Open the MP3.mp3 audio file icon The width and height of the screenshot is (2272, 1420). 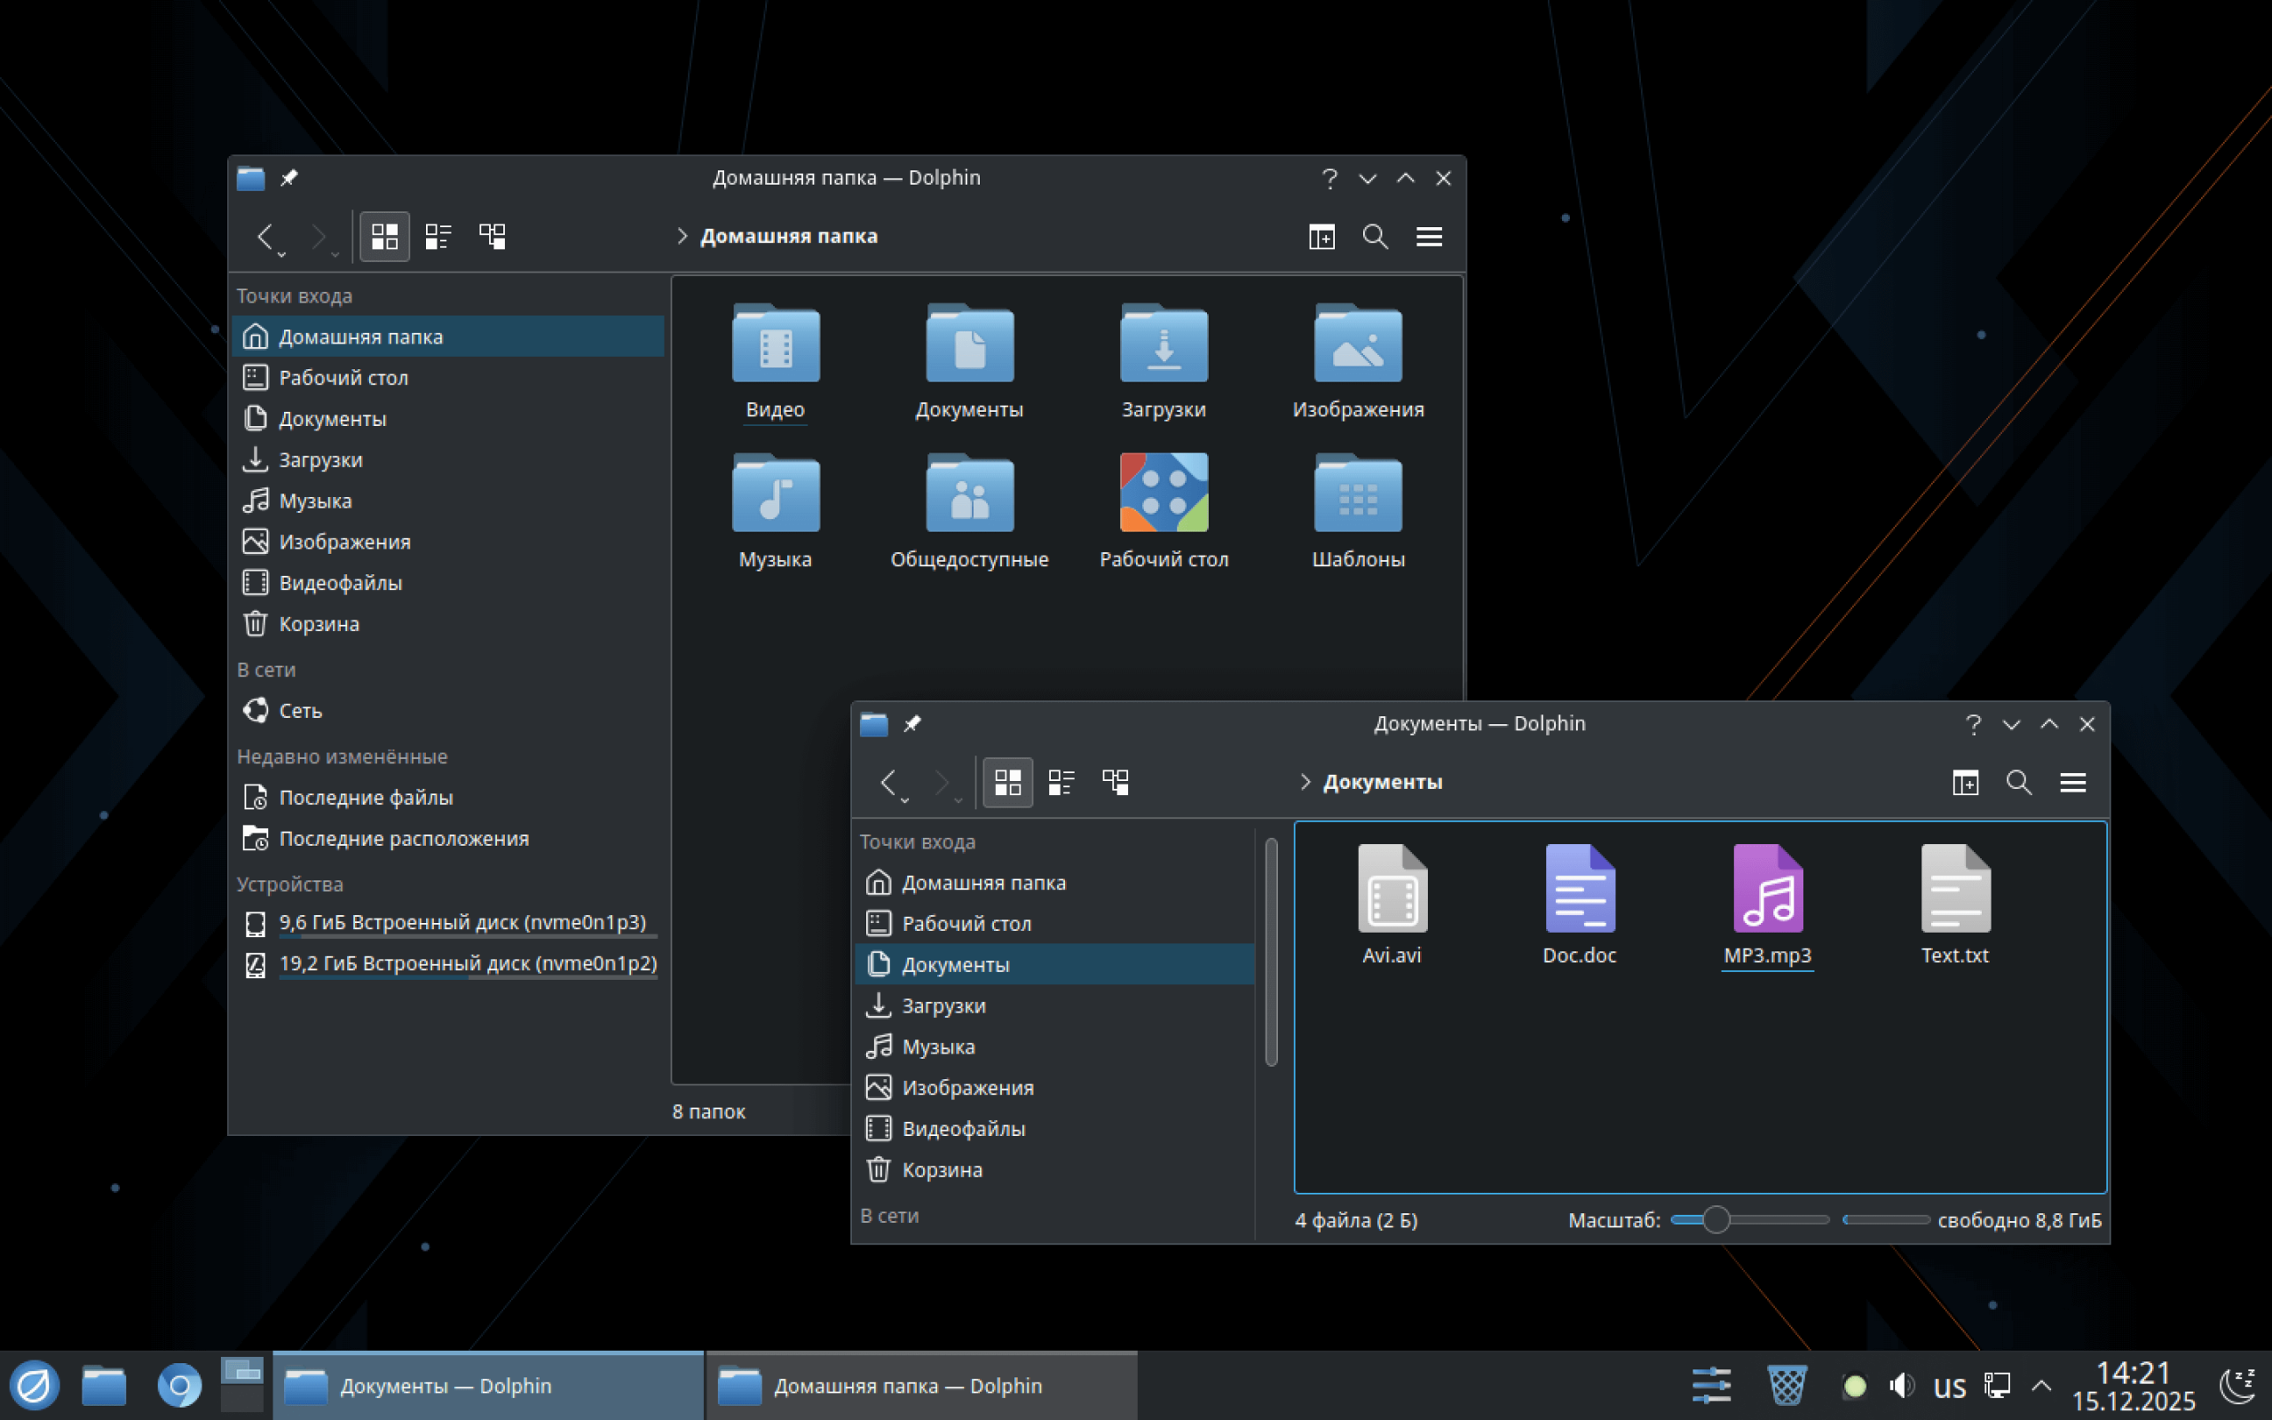click(x=1767, y=888)
